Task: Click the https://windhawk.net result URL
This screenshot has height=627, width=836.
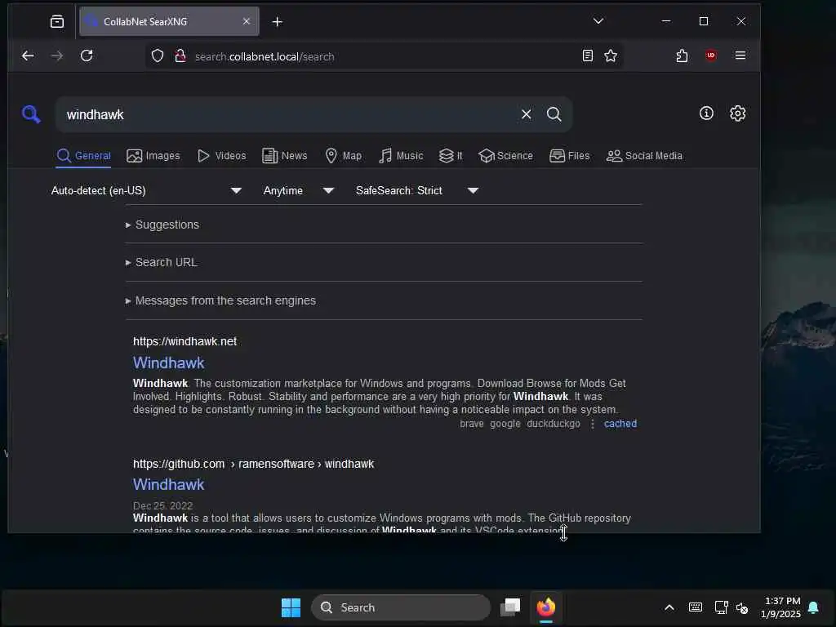Action: [185, 341]
